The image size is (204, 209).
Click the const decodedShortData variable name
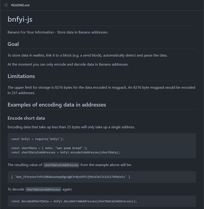[x=35, y=201]
